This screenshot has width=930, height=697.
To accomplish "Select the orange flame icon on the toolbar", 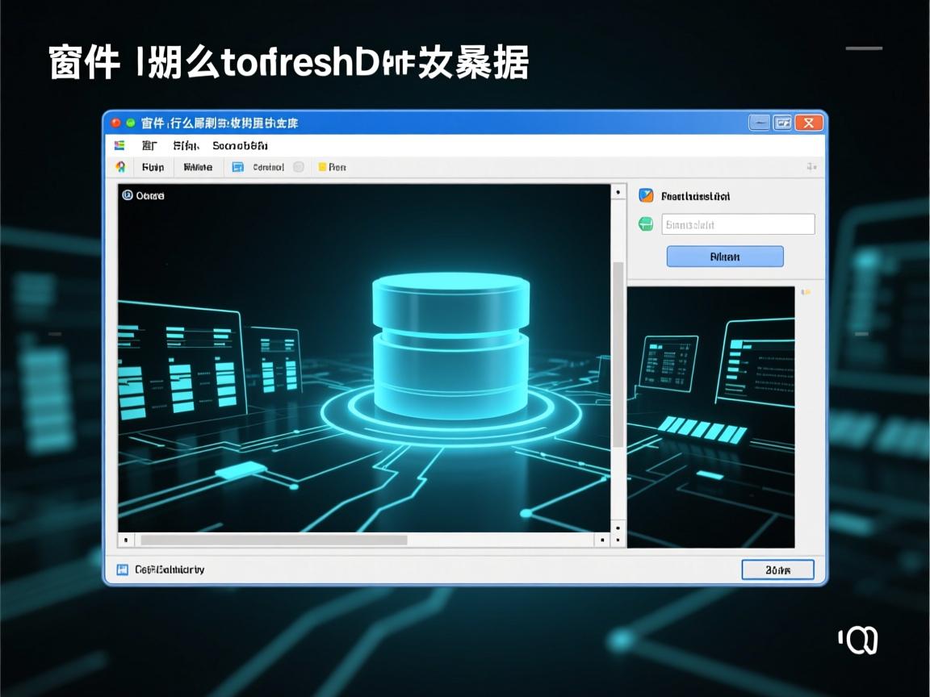I will click(x=119, y=167).
